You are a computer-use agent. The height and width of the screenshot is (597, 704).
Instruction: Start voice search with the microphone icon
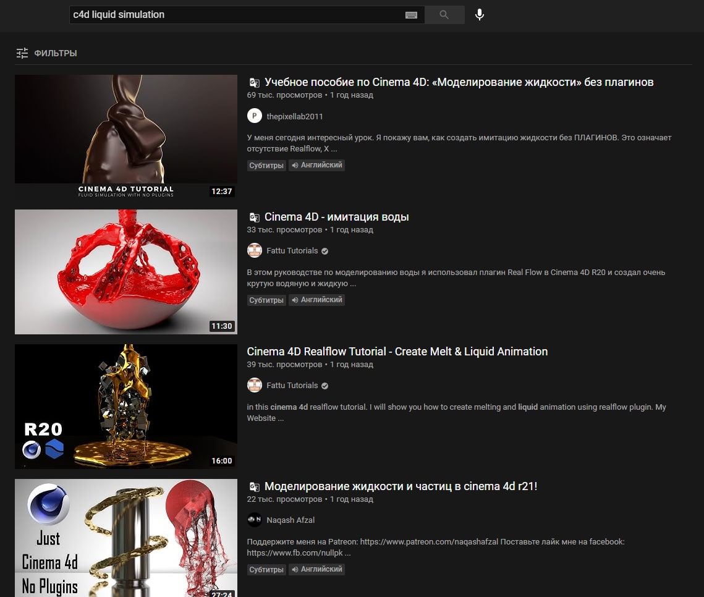point(480,15)
